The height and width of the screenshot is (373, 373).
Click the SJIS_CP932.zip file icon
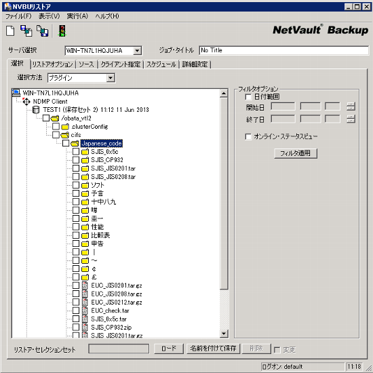tap(85, 327)
